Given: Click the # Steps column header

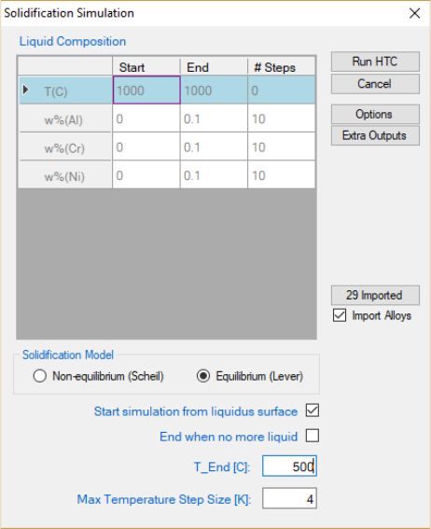Looking at the screenshot, I should 281,66.
